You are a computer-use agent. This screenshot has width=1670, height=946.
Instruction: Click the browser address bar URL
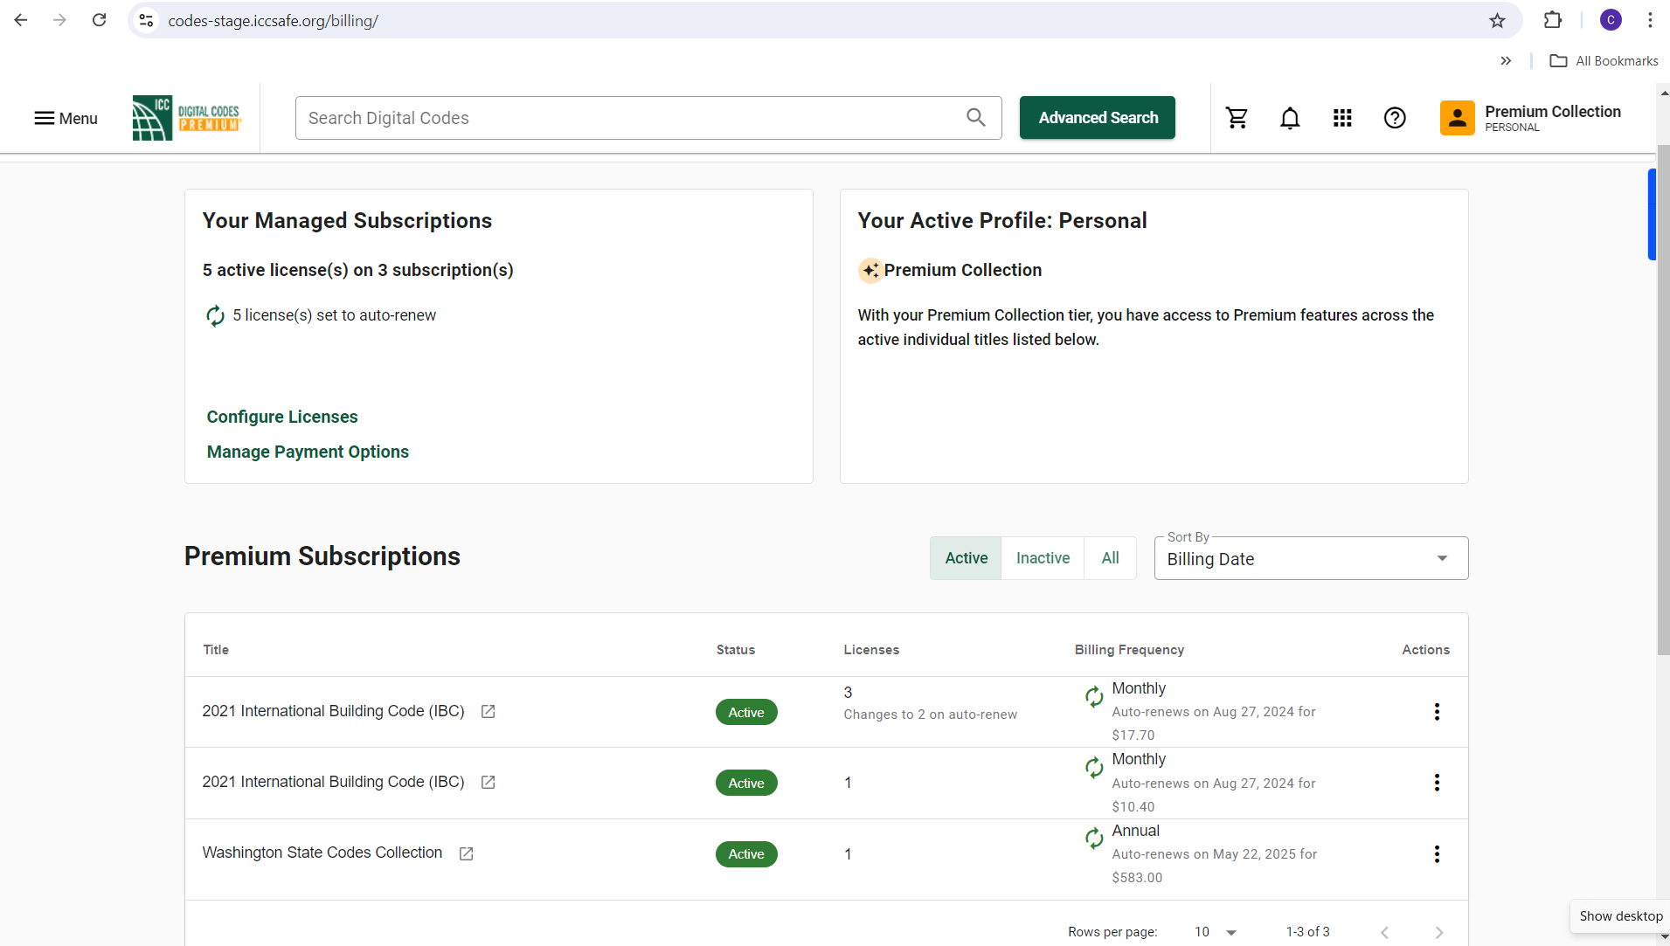273,21
